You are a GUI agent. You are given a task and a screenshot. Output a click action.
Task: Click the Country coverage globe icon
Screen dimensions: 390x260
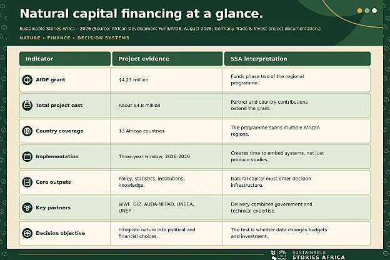tap(27, 131)
